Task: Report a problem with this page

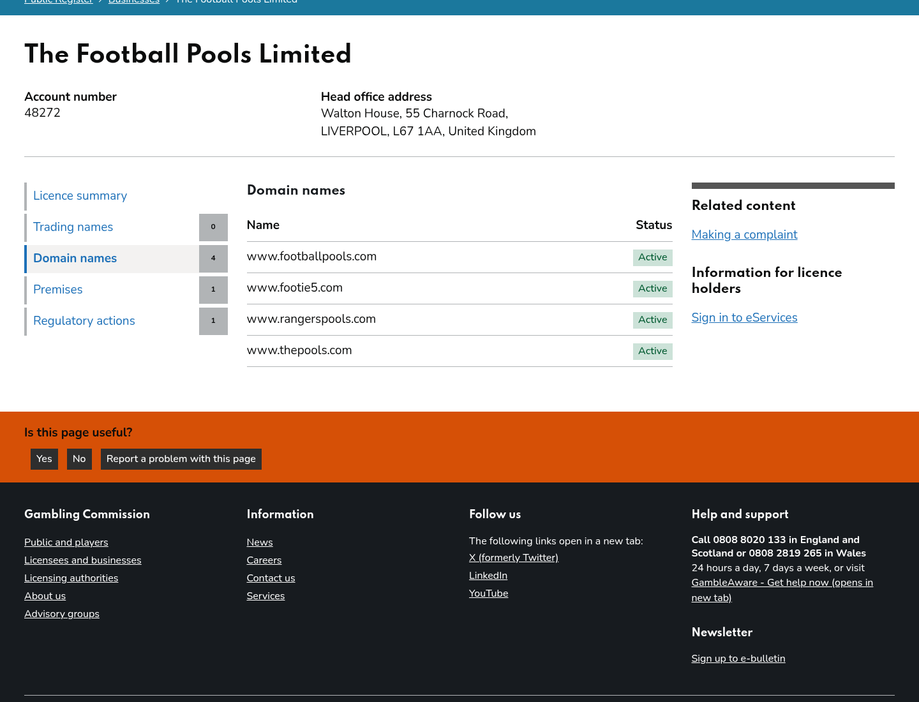Action: pyautogui.click(x=181, y=459)
